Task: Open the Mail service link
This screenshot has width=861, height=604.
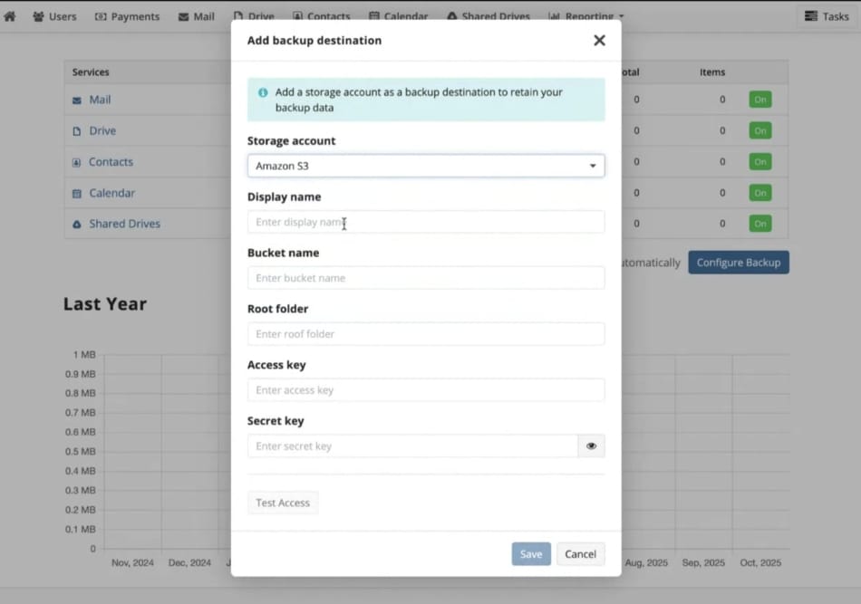Action: click(x=100, y=100)
